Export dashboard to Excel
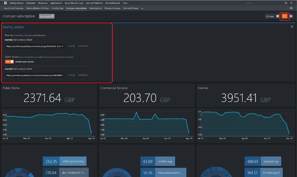Screen dimensions: 297x177 (278, 16)
